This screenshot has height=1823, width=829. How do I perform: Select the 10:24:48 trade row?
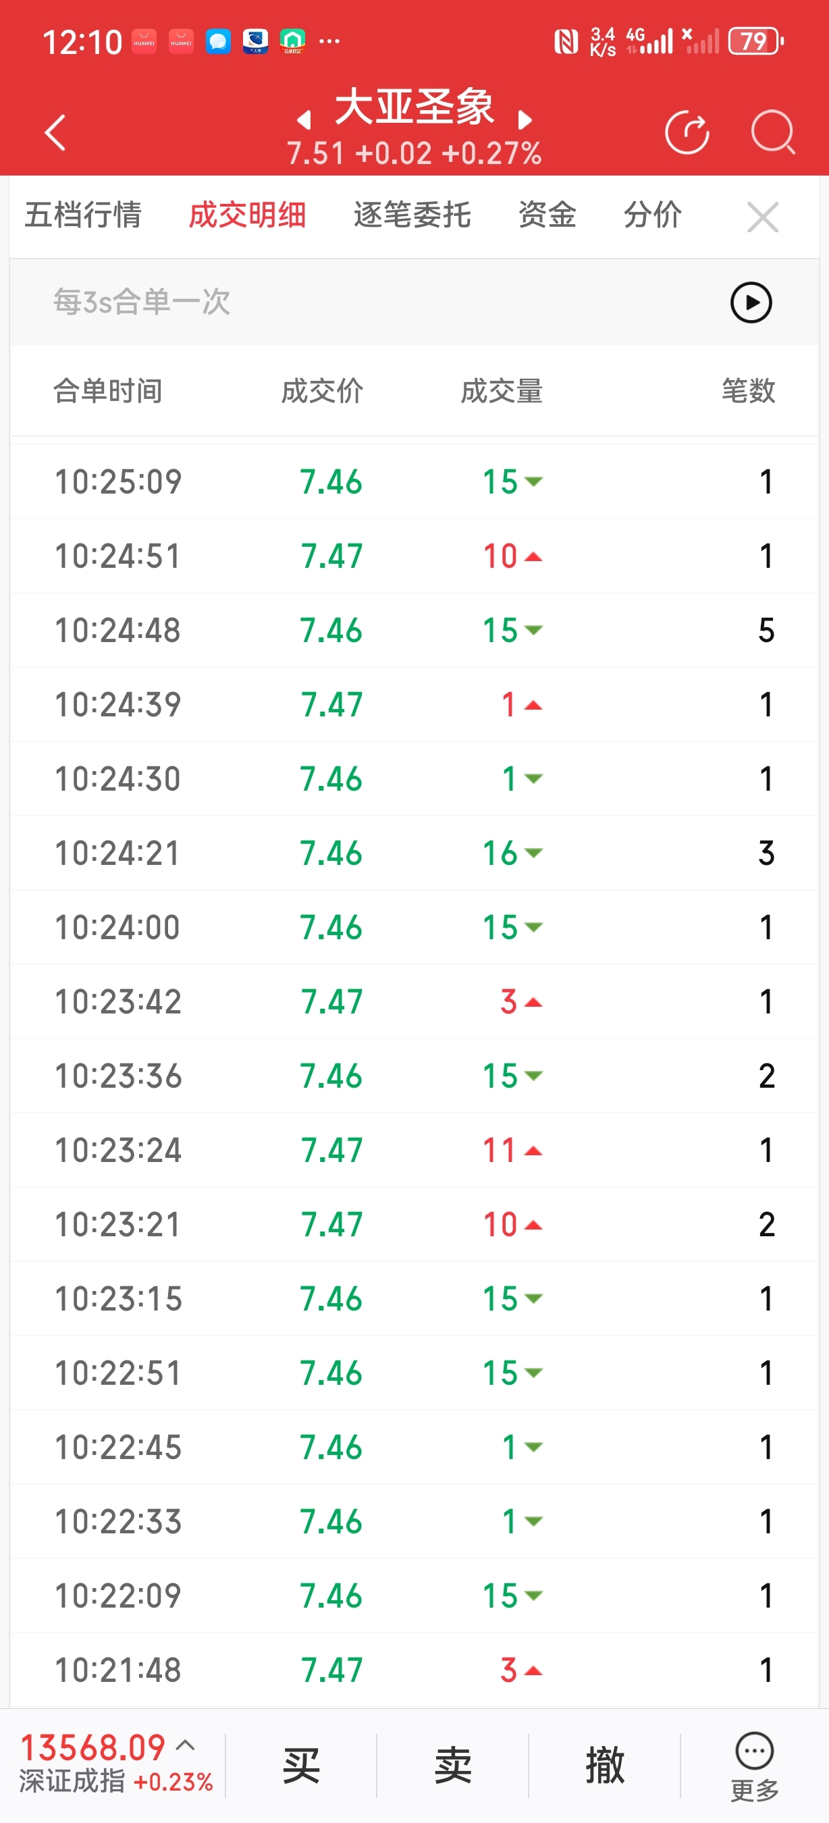414,630
